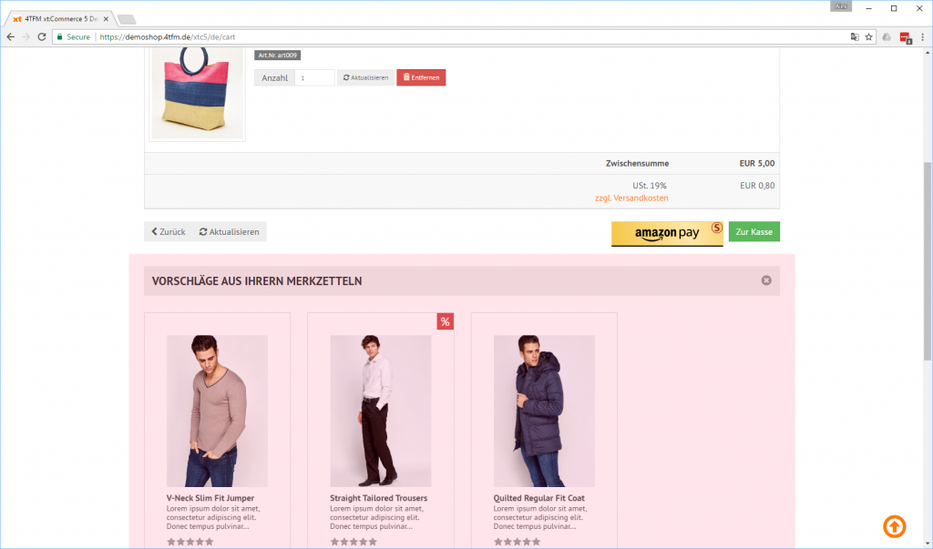Bookmark this page with the star icon
Screen dimensions: 933x549
click(x=869, y=36)
